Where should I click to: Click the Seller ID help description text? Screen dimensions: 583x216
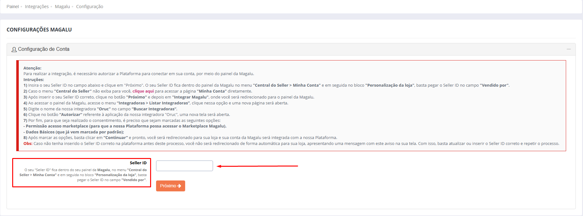pyautogui.click(x=83, y=175)
